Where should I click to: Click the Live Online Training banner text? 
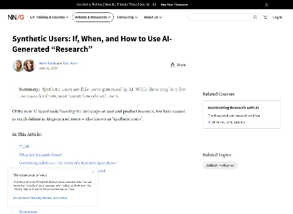(116, 5)
